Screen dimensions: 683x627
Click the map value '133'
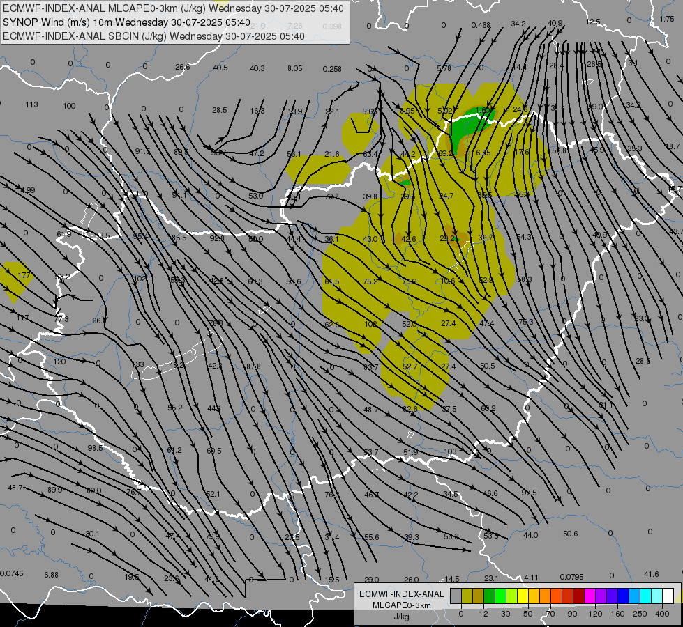coord(137,364)
